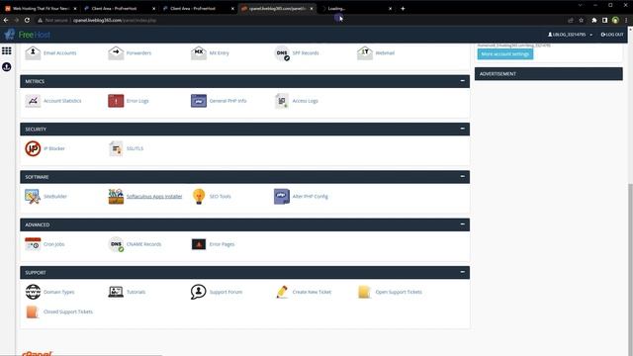Viewport: 633px width, 356px height.
Task: Collapse the Support section
Action: [462, 272]
